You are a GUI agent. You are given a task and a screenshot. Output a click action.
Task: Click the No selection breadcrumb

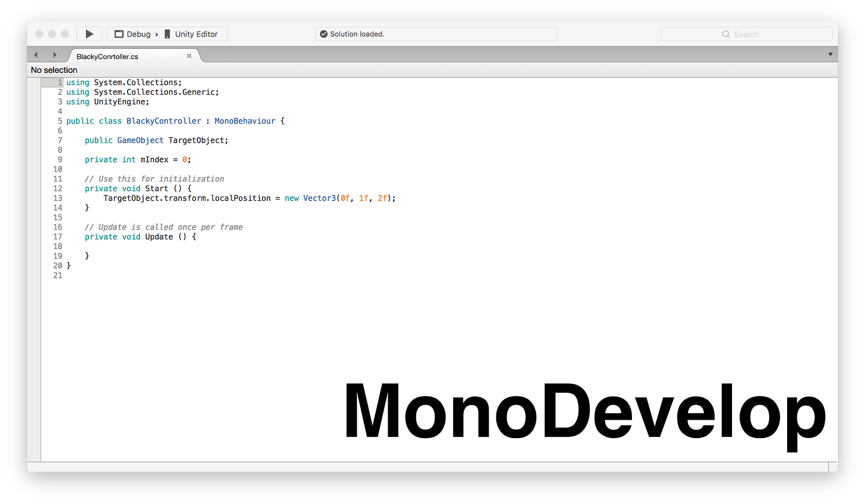[x=54, y=70]
